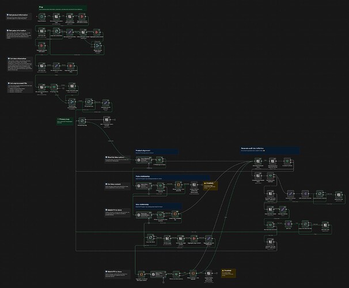Select the green If node under Product alignment
The width and height of the screenshot is (349, 288).
coord(160,160)
